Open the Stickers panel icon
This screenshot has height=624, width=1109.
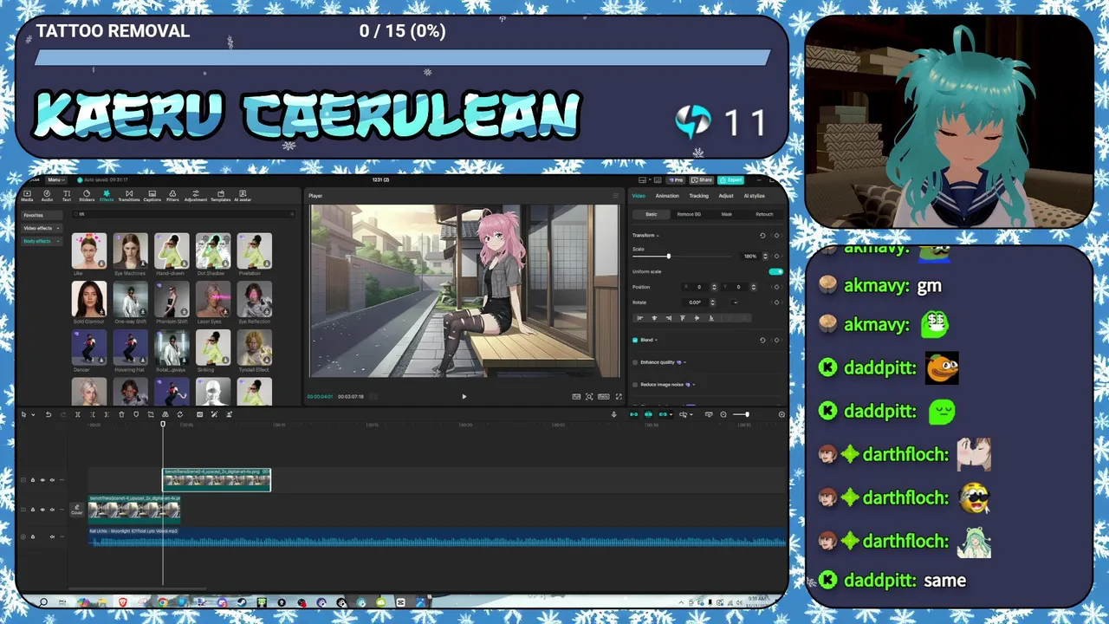87,196
